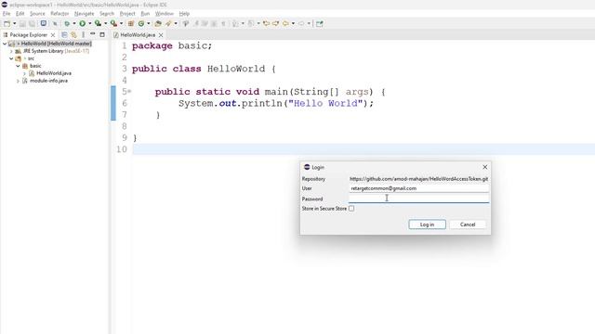Open the Source menu
The image size is (595, 334).
coord(37,14)
